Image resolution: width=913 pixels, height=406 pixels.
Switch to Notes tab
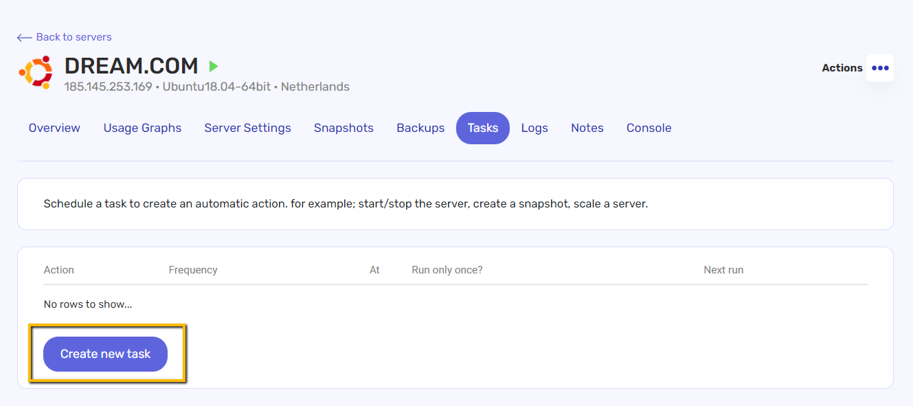coord(587,128)
